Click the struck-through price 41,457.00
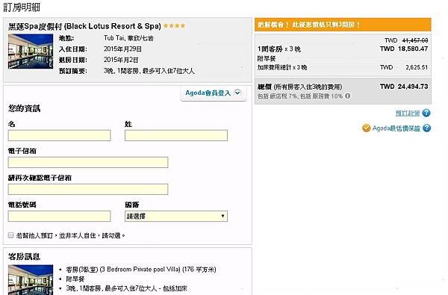Image resolution: width=448 pixels, height=295 pixels. click(x=415, y=40)
